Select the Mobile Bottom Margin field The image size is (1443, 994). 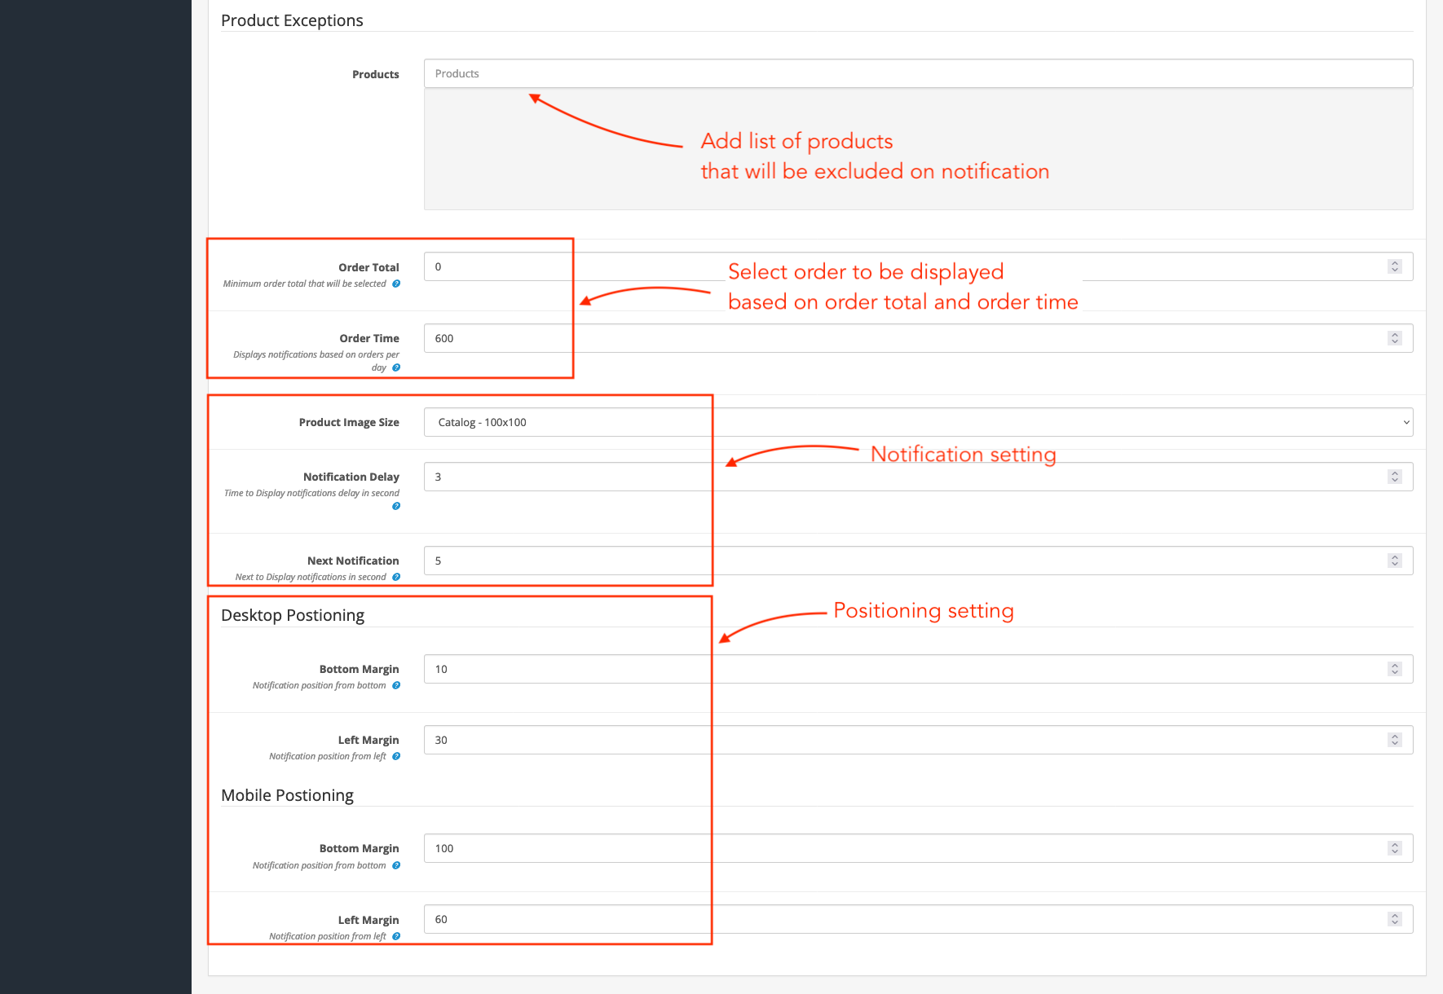click(x=897, y=848)
